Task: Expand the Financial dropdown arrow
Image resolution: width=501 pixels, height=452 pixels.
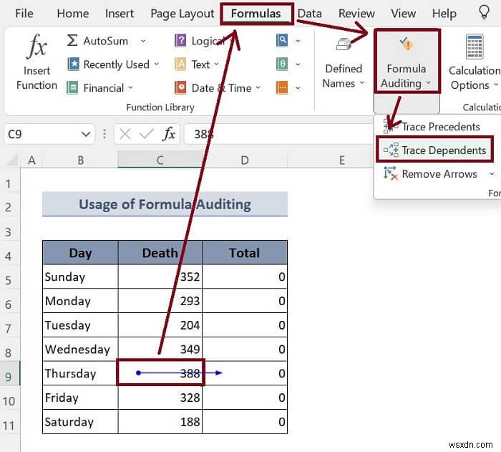Action: 131,87
